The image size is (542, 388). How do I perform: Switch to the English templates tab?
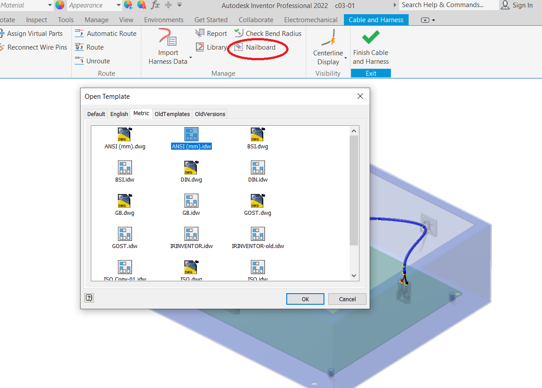[119, 114]
